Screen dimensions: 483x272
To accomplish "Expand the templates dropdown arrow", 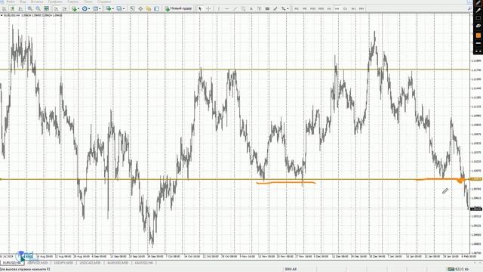I will 100,8.
